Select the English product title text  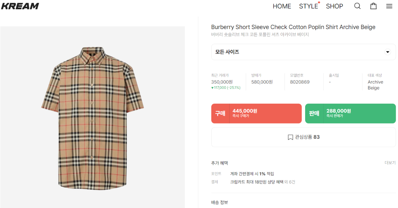pos(293,27)
